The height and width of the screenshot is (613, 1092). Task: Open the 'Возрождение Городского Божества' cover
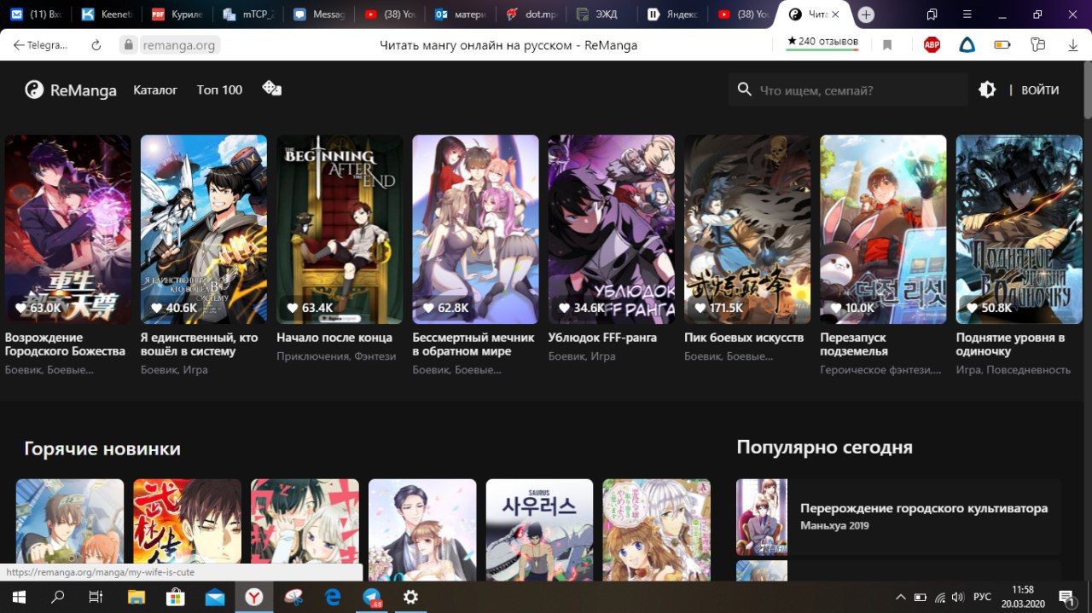click(68, 229)
